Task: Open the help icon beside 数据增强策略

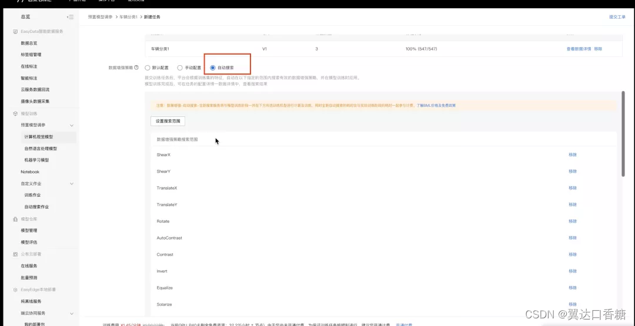Action: coord(136,68)
